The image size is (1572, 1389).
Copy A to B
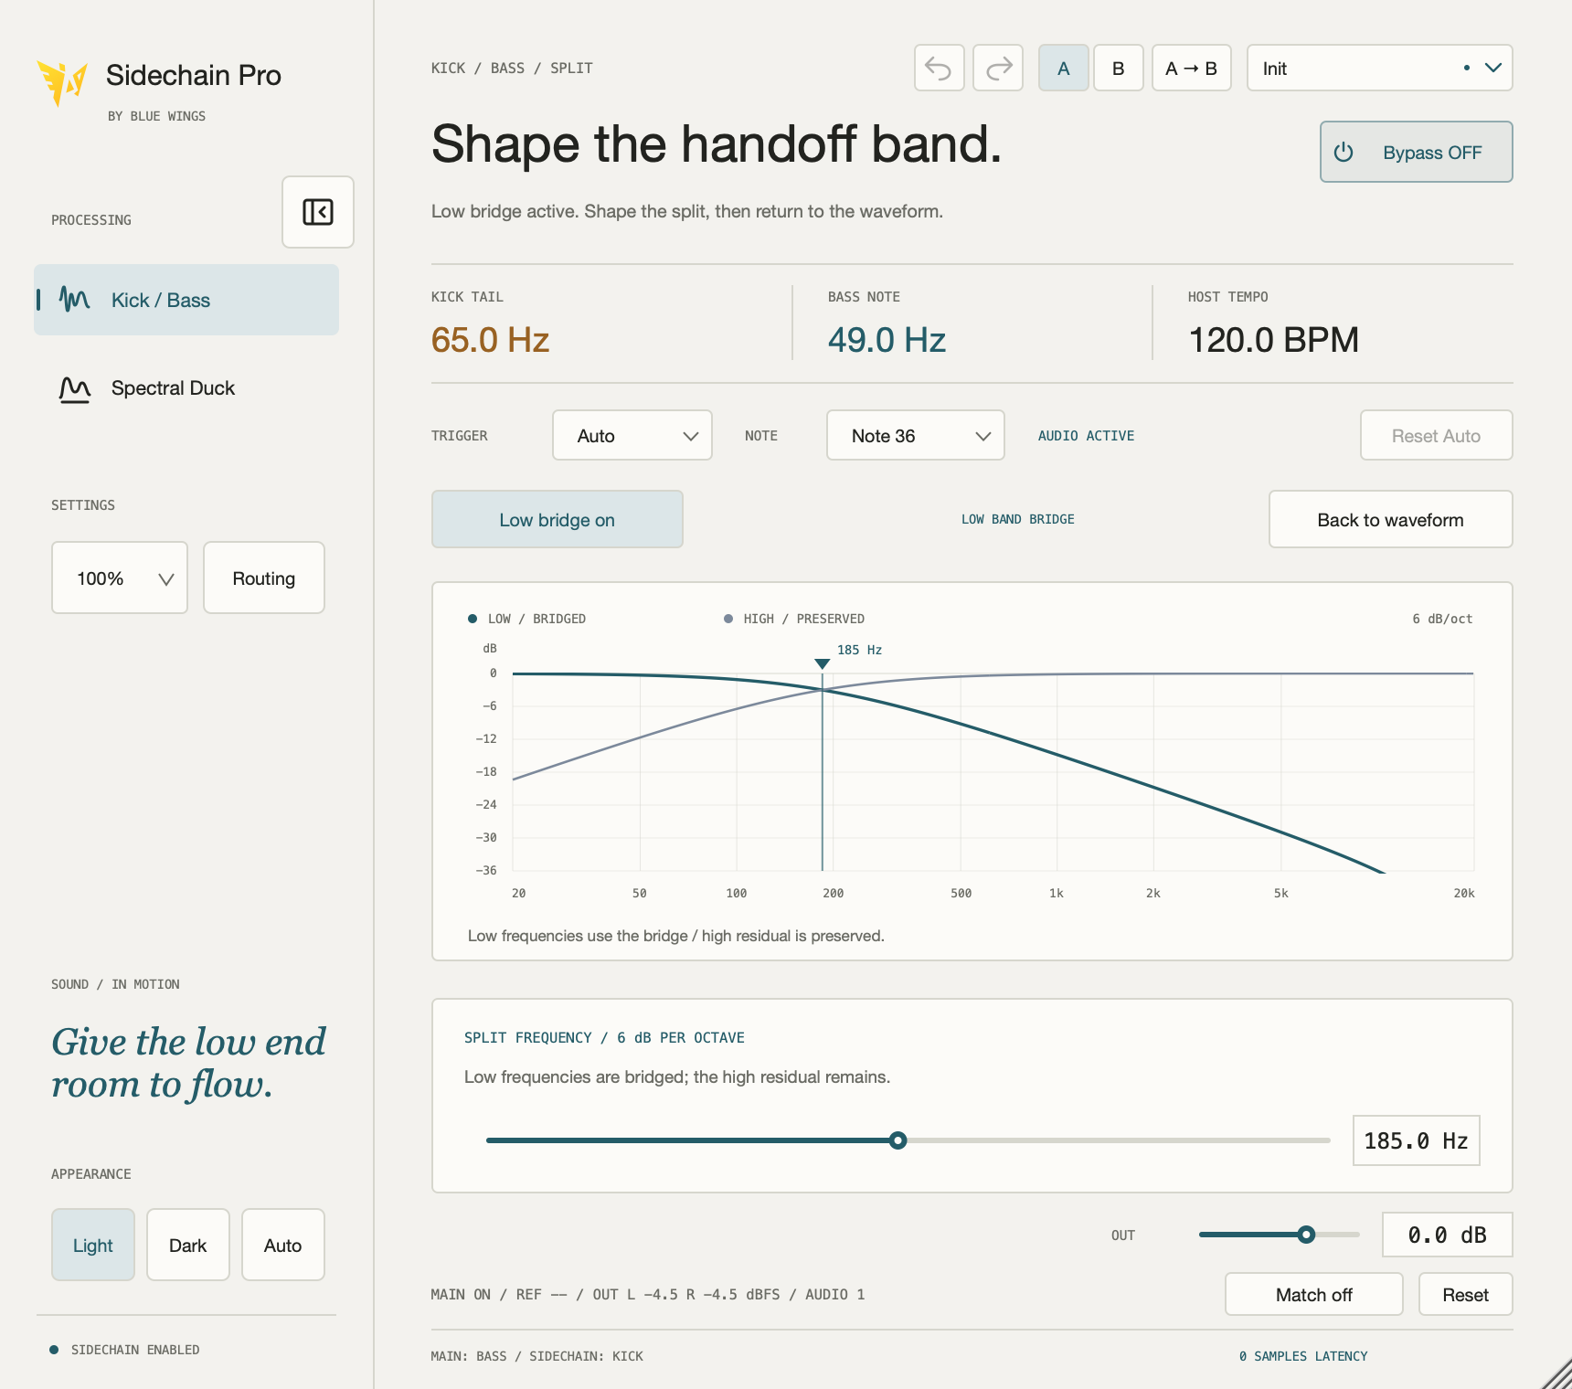(1192, 68)
